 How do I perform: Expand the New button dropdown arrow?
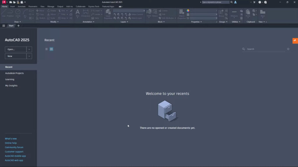(29, 56)
